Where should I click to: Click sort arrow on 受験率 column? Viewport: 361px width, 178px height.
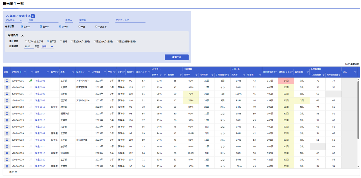161,75
